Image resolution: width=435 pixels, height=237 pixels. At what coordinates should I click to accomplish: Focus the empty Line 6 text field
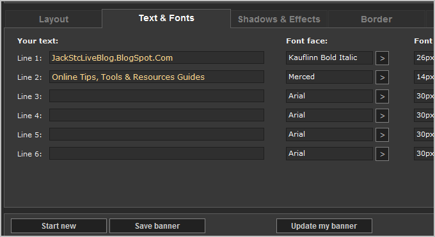point(157,153)
